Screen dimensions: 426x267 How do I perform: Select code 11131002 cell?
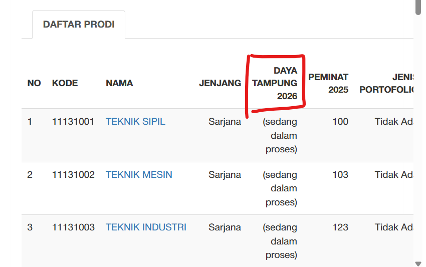click(73, 174)
